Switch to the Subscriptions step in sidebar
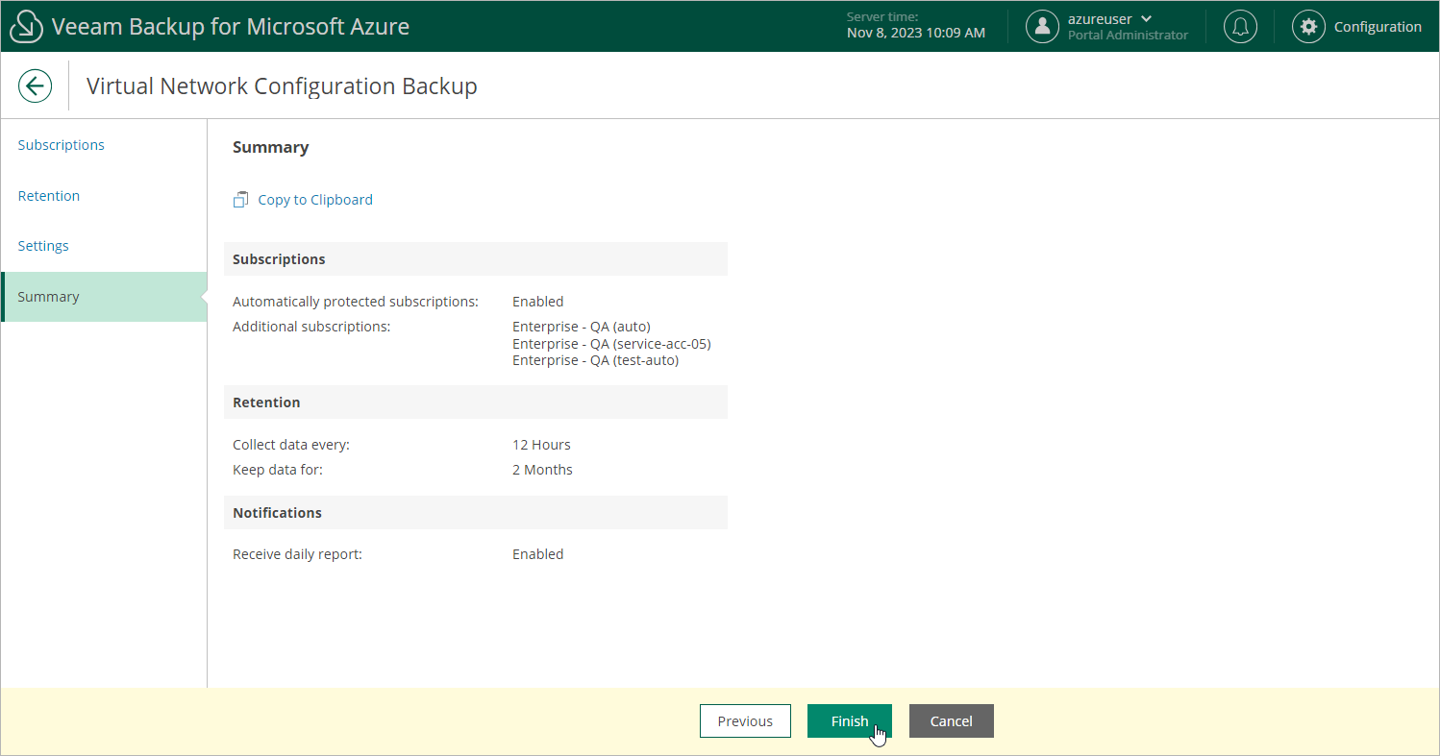 coord(62,145)
